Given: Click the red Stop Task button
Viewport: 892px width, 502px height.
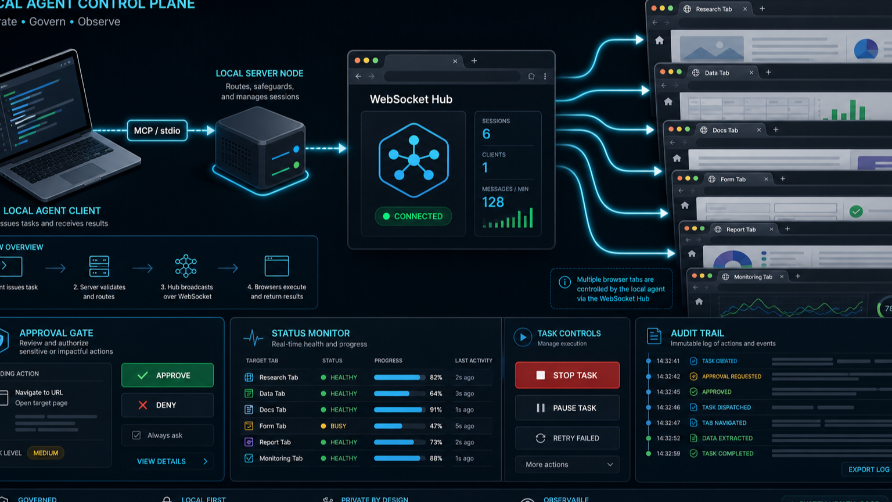Looking at the screenshot, I should (567, 375).
